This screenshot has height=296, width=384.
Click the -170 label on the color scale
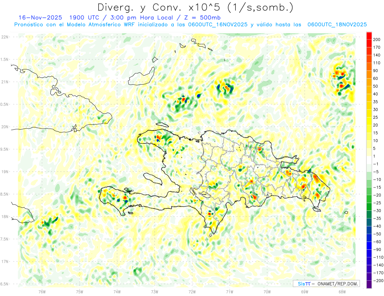[x=378, y=273]
